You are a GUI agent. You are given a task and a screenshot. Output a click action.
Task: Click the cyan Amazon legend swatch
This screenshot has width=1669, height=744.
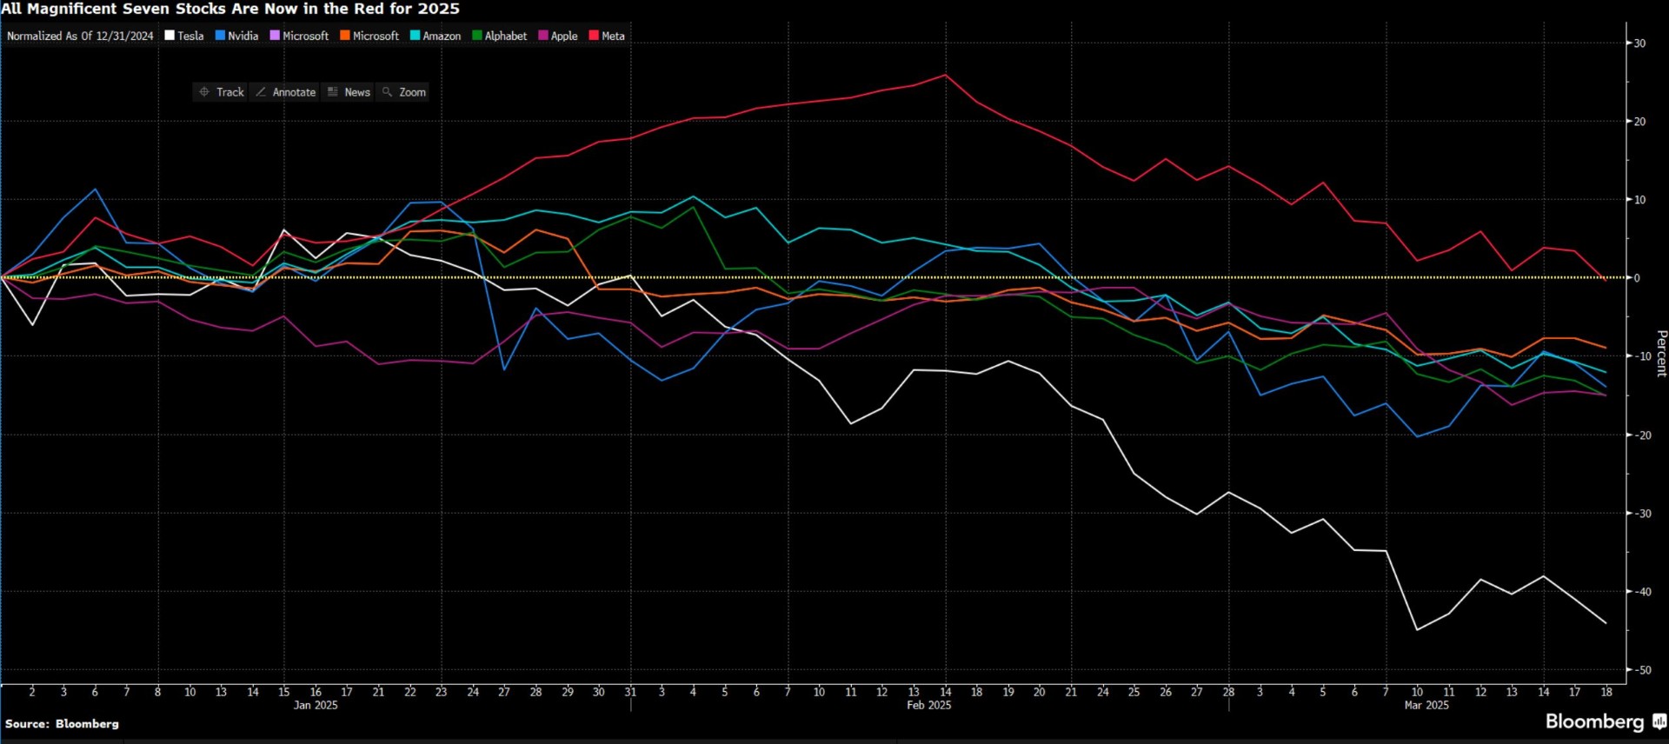[x=415, y=36]
